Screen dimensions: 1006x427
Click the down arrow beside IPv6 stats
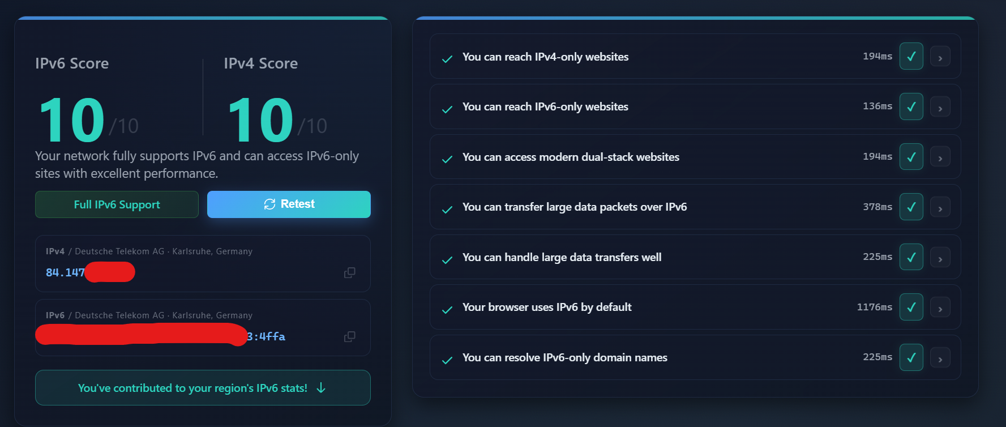tap(321, 388)
